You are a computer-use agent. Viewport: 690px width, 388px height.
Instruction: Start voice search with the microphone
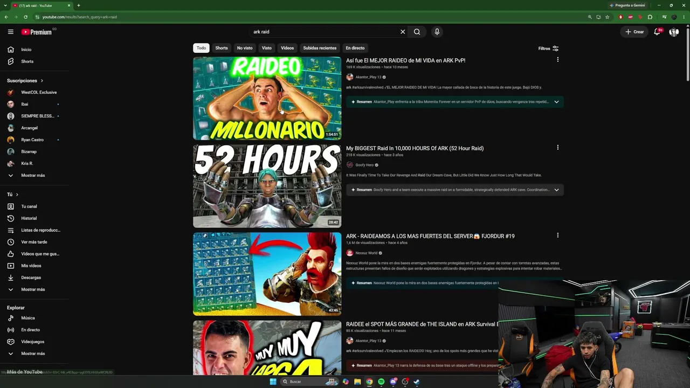[437, 32]
